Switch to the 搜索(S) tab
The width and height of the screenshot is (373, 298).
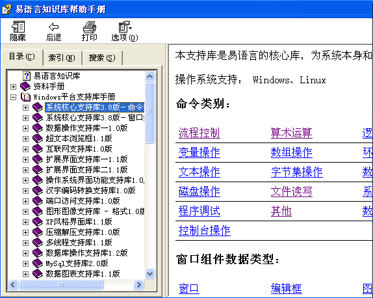click(x=102, y=58)
